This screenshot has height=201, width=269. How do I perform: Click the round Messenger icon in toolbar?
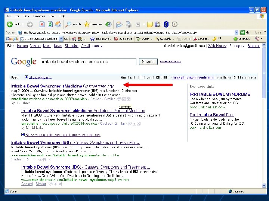click(174, 25)
